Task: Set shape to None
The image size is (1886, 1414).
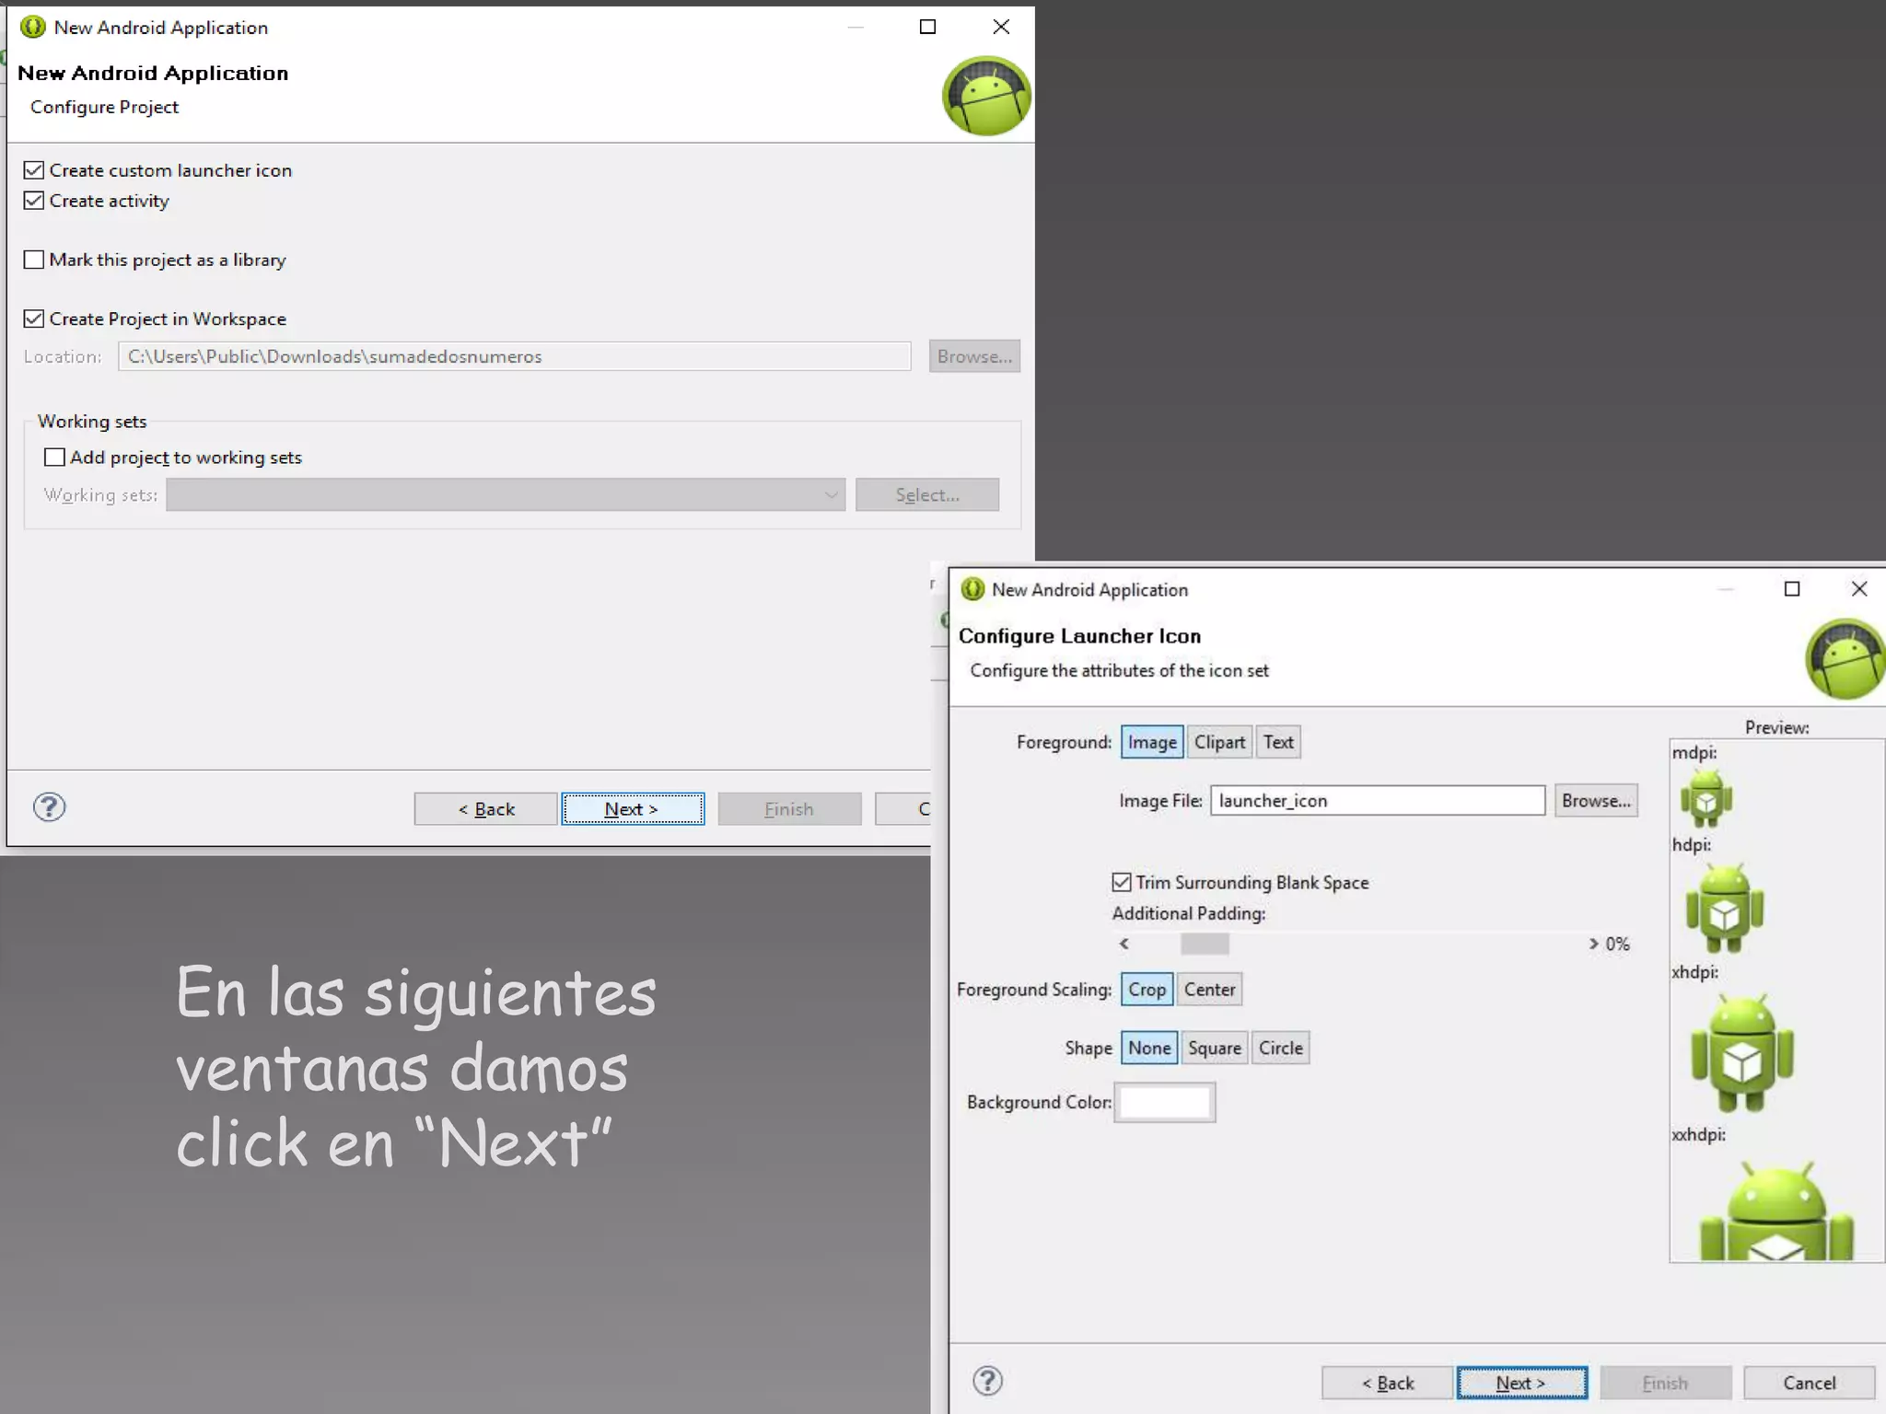Action: pos(1149,1048)
